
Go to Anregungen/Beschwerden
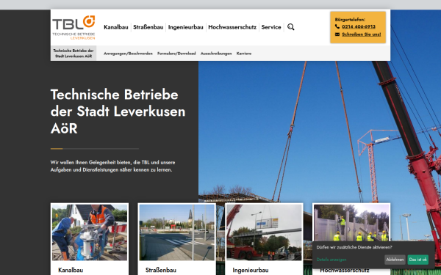(128, 54)
